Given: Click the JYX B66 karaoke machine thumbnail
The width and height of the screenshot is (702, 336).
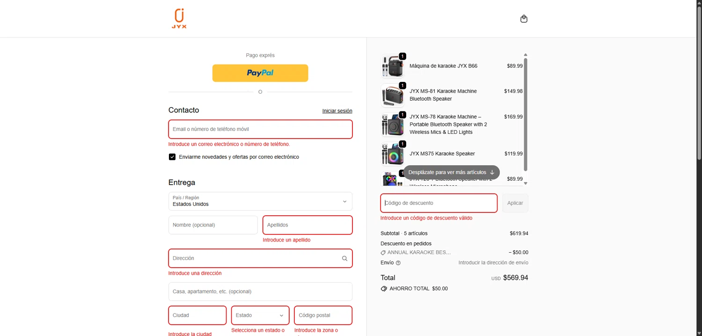Looking at the screenshot, I should click(393, 66).
